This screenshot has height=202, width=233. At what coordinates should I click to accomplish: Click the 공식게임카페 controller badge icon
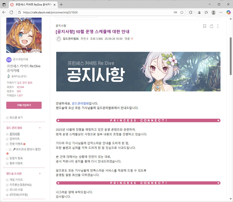[9, 60]
